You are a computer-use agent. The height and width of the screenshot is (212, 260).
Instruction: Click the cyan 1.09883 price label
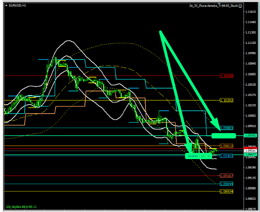[226, 128]
